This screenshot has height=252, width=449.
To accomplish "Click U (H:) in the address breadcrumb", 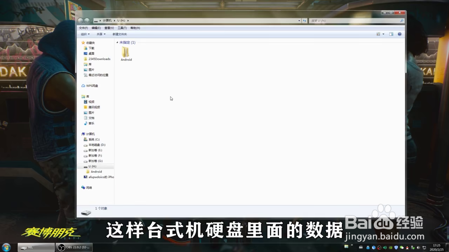I will point(121,21).
